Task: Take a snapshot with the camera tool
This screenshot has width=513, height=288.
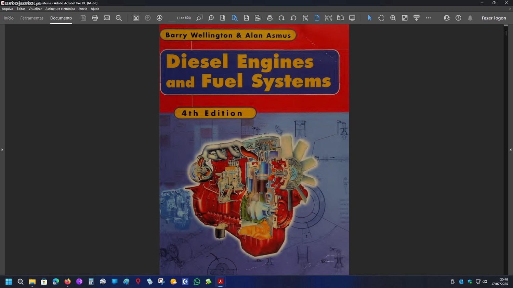Action: [136, 18]
